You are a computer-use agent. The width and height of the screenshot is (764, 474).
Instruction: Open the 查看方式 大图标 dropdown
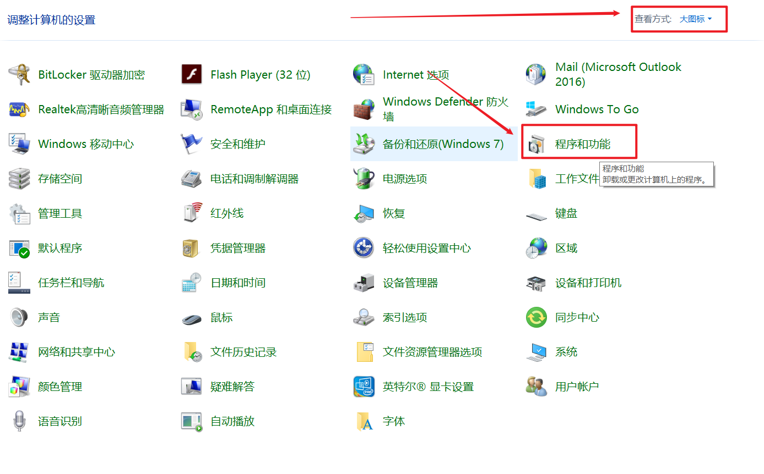[696, 19]
